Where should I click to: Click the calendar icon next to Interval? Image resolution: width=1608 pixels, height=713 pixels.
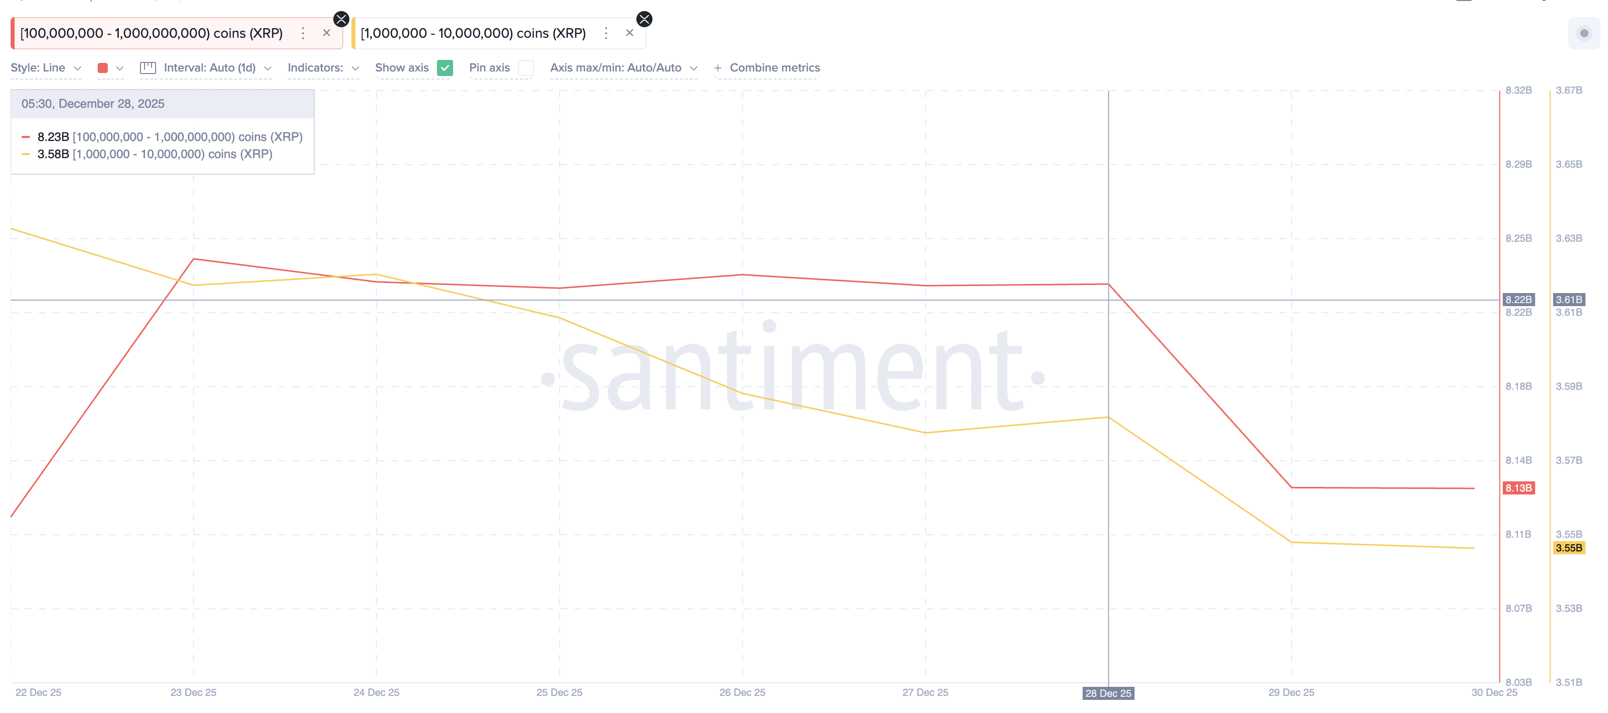pyautogui.click(x=148, y=68)
